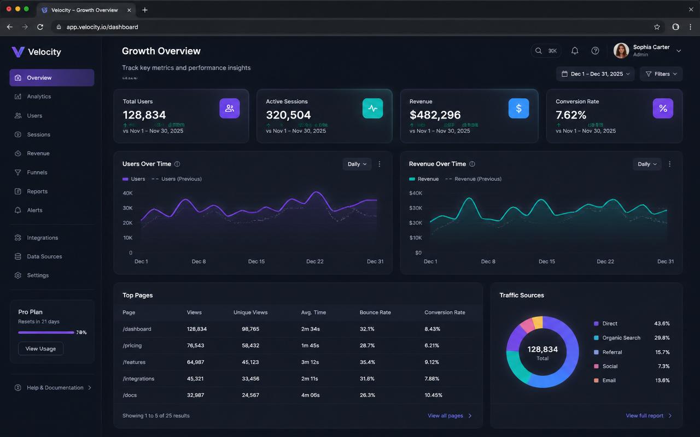Image resolution: width=700 pixels, height=437 pixels.
Task: Open Daily dropdown on Users Over Time
Action: 357,164
